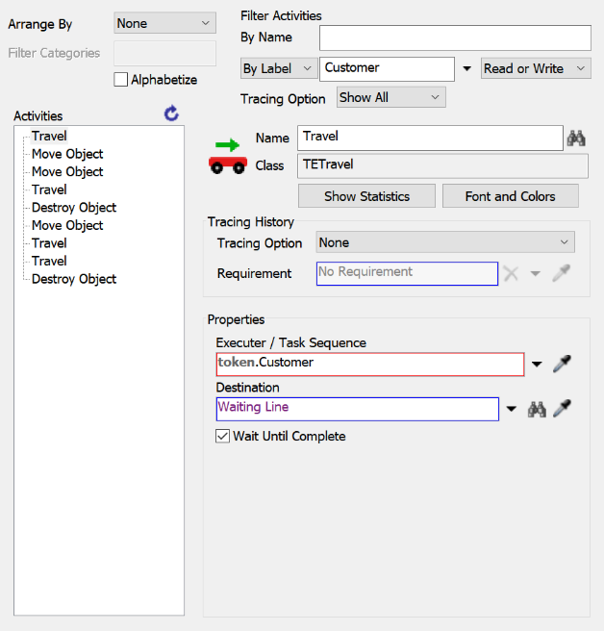This screenshot has height=631, width=604.
Task: Click the Show Statistics button
Action: tap(366, 196)
